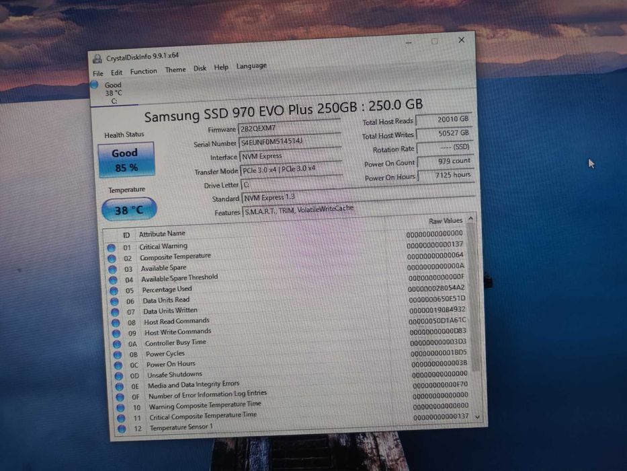Image resolution: width=627 pixels, height=471 pixels.
Task: Click the Total Host Reads value 20010 GB
Action: click(444, 119)
